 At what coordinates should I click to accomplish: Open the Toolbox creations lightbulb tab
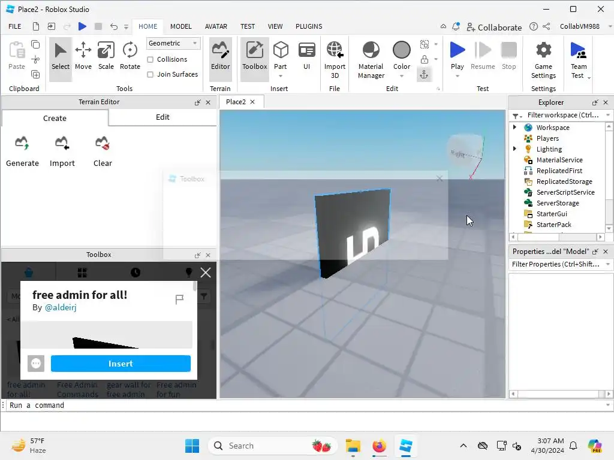(x=189, y=273)
